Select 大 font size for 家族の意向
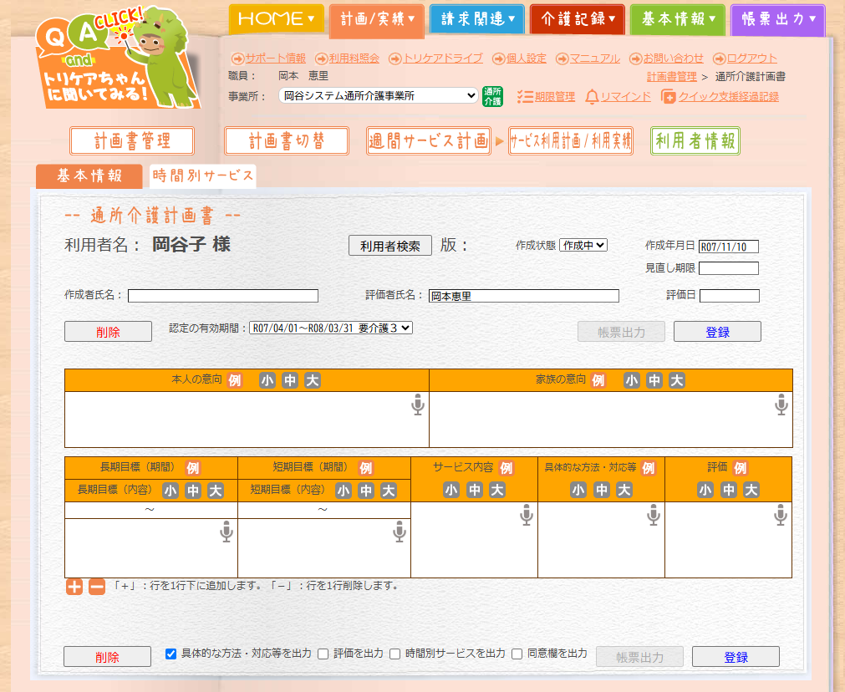The width and height of the screenshot is (845, 692). pos(677,380)
